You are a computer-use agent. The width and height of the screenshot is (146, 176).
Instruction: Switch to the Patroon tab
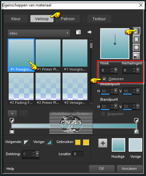pyautogui.click(x=68, y=19)
